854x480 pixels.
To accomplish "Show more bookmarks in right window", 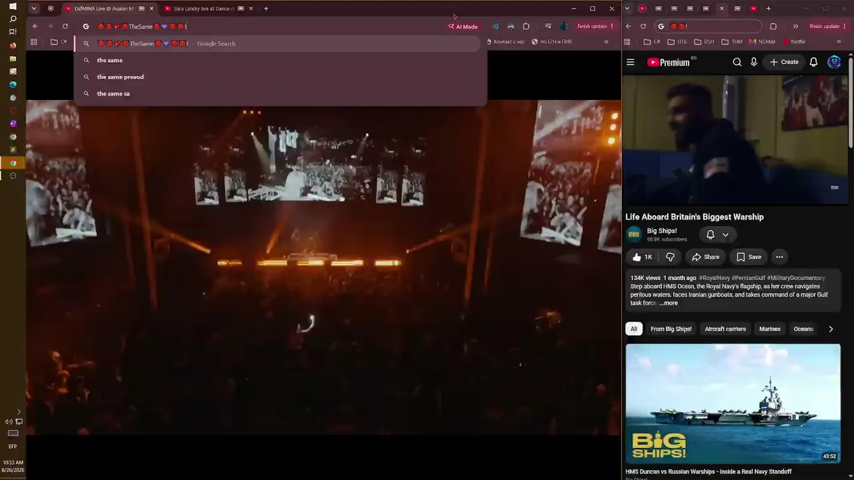I will click(839, 42).
